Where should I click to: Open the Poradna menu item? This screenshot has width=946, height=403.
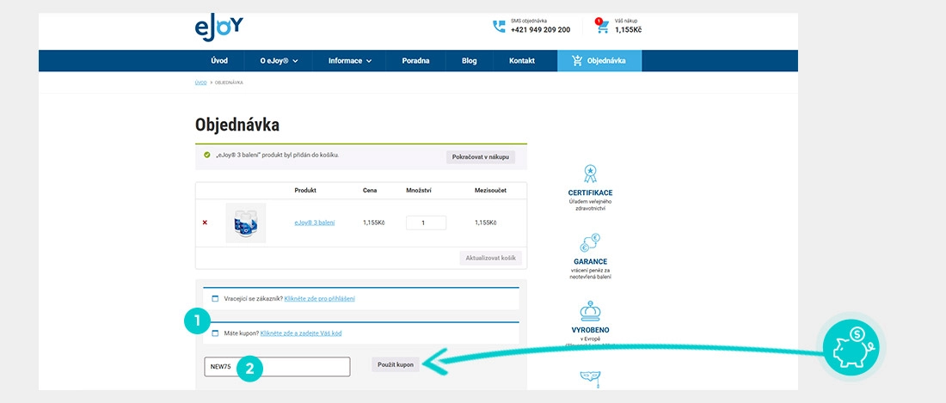click(x=415, y=61)
